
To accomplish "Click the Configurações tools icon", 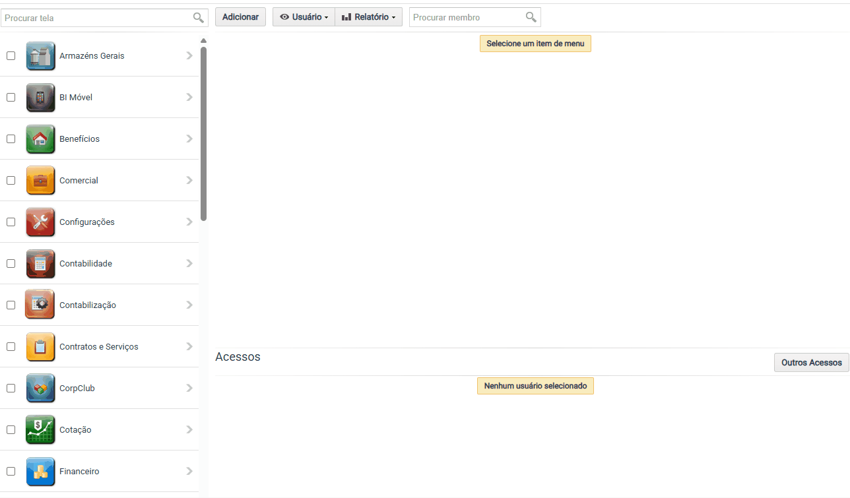I will [x=40, y=222].
